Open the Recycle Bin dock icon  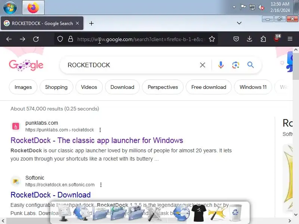tap(235, 212)
